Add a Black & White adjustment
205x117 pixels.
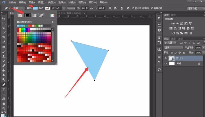180,28
